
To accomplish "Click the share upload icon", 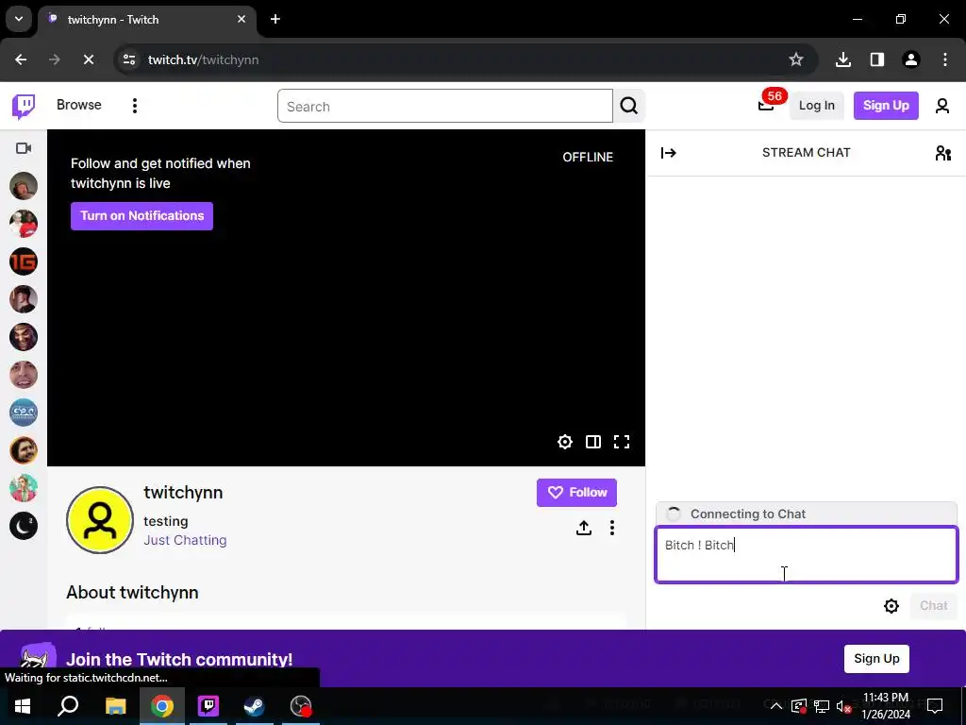I will click(x=583, y=528).
